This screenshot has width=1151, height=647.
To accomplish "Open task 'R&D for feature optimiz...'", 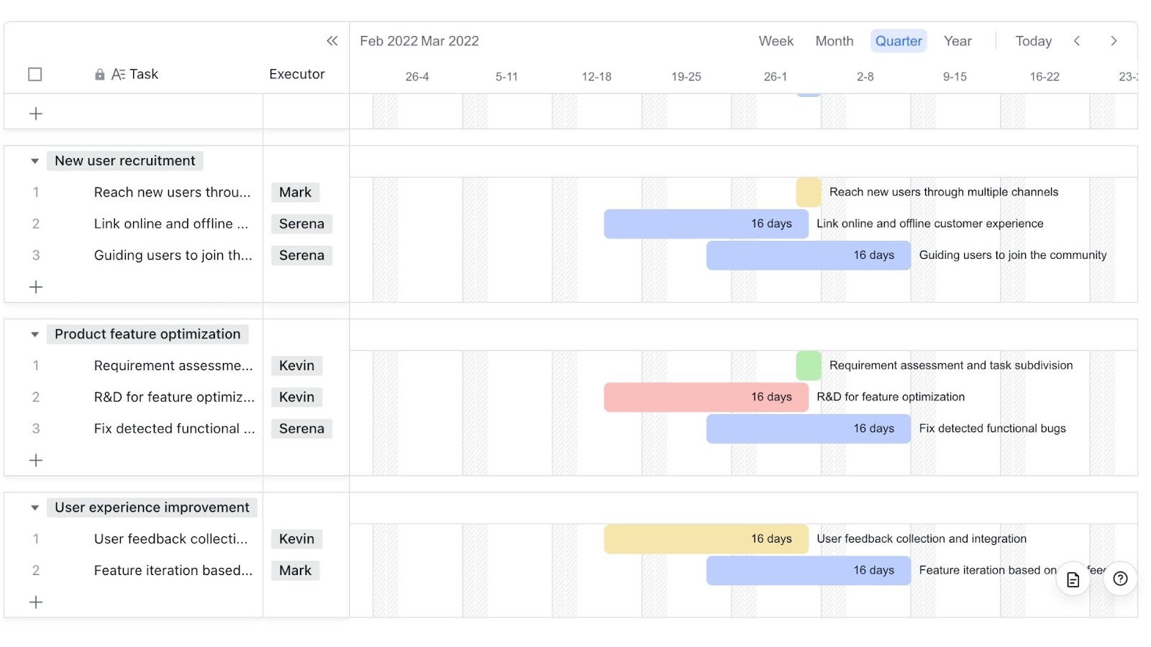I will 174,397.
